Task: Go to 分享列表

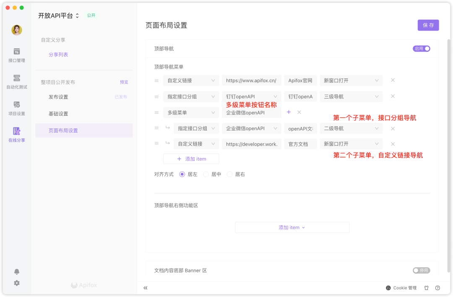Action: [x=58, y=55]
